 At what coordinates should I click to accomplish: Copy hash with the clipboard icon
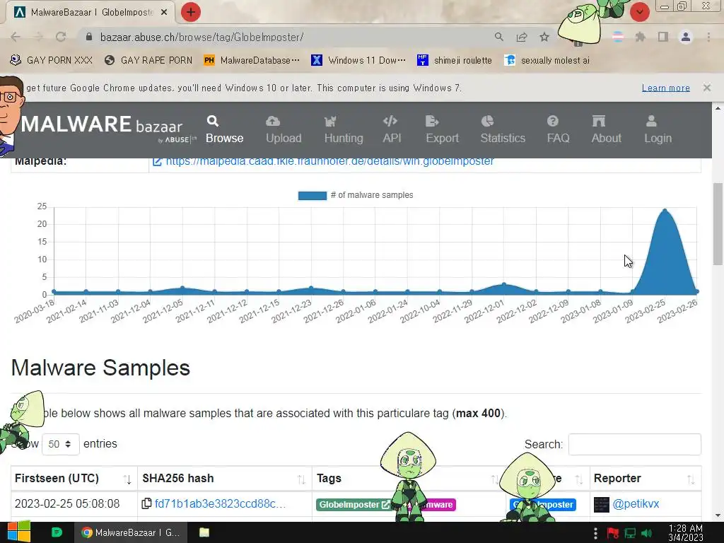pyautogui.click(x=146, y=503)
